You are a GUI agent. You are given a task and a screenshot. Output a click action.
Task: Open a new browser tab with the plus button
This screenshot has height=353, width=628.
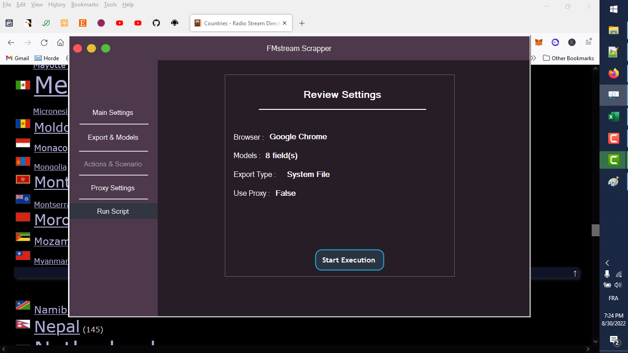click(x=301, y=23)
